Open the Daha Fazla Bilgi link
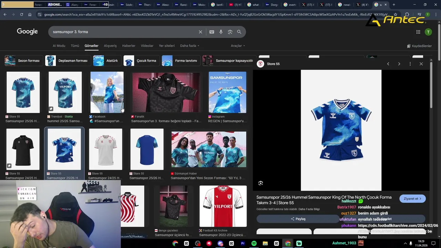The width and height of the screenshot is (441, 248). click(x=309, y=209)
